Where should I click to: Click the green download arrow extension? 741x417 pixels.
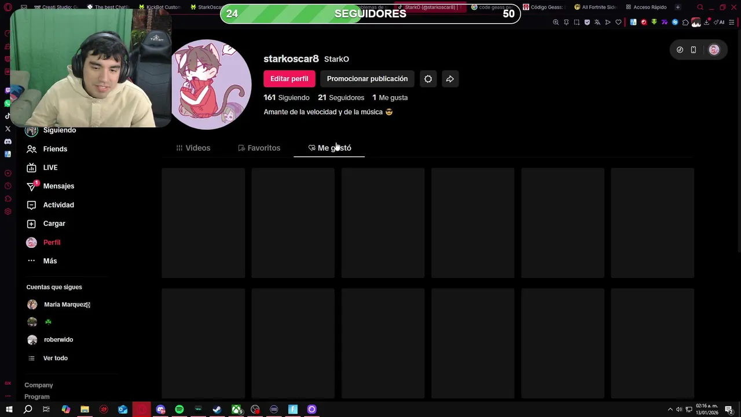654,22
